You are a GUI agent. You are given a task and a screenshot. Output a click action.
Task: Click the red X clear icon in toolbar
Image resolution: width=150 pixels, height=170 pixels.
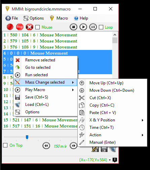click(29, 27)
